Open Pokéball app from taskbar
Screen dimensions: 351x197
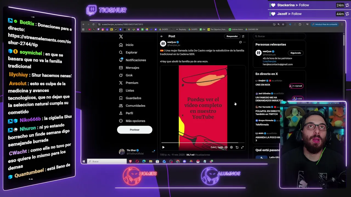[x=198, y=161]
